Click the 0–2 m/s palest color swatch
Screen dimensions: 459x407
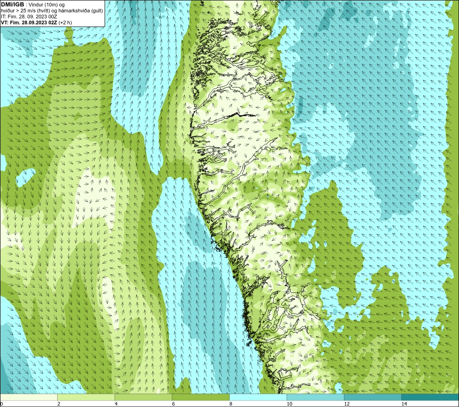click(28, 397)
